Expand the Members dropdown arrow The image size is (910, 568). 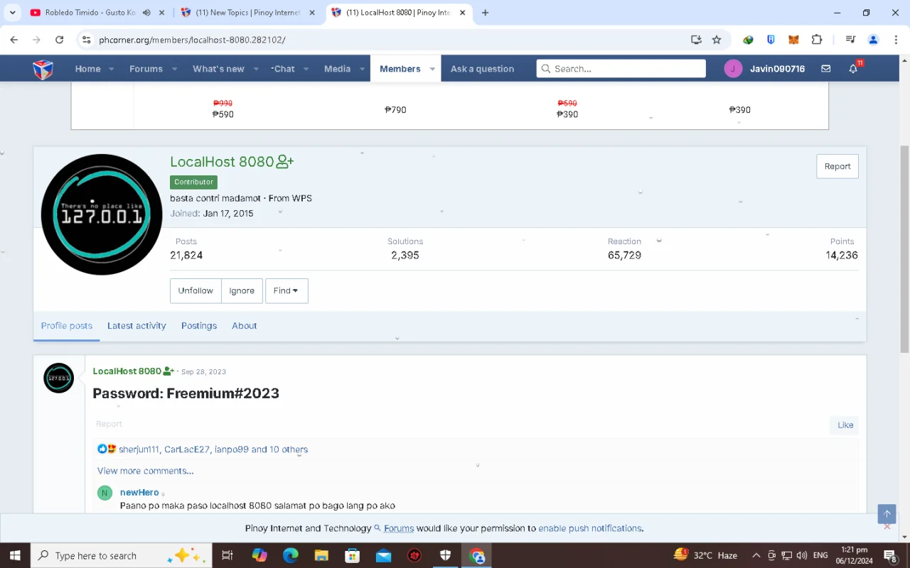pyautogui.click(x=432, y=69)
